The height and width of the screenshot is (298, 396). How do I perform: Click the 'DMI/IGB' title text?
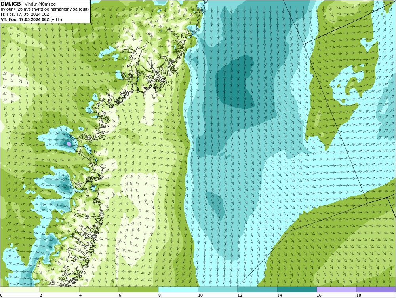coord(11,4)
